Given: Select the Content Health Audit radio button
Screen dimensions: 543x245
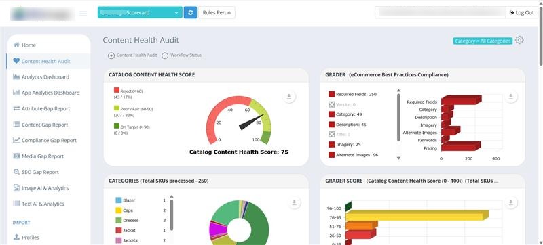Looking at the screenshot, I should pyautogui.click(x=111, y=55).
